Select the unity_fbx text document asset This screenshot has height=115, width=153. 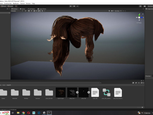click(95, 92)
